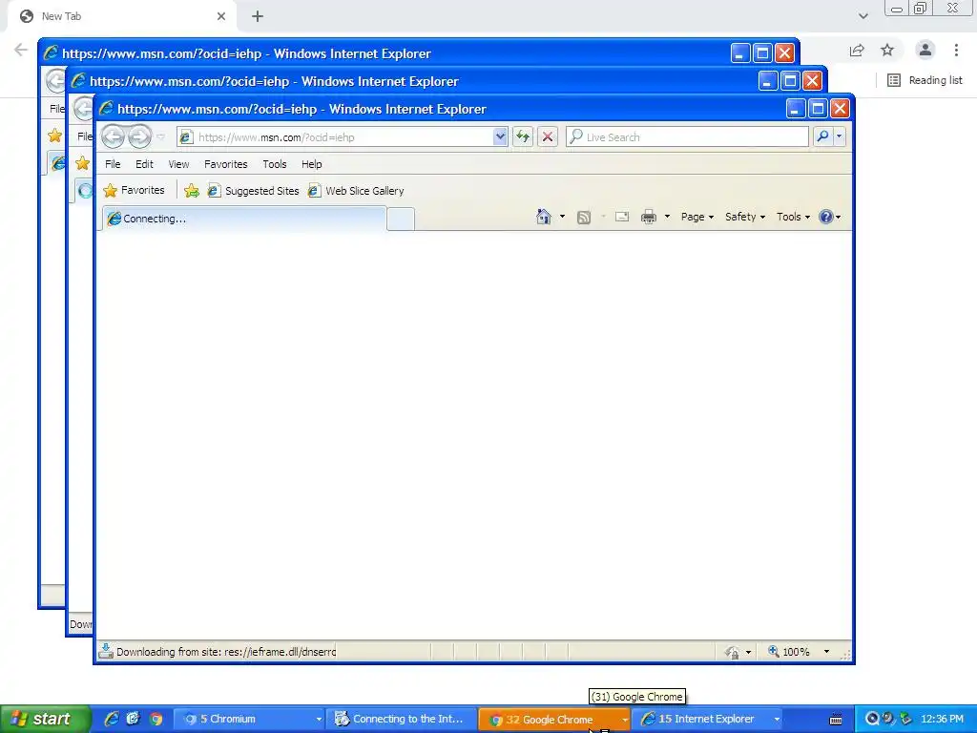
Task: Click the 100% zoom level button
Action: click(789, 651)
